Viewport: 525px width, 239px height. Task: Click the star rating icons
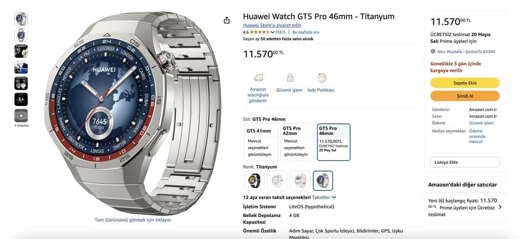[x=259, y=32]
